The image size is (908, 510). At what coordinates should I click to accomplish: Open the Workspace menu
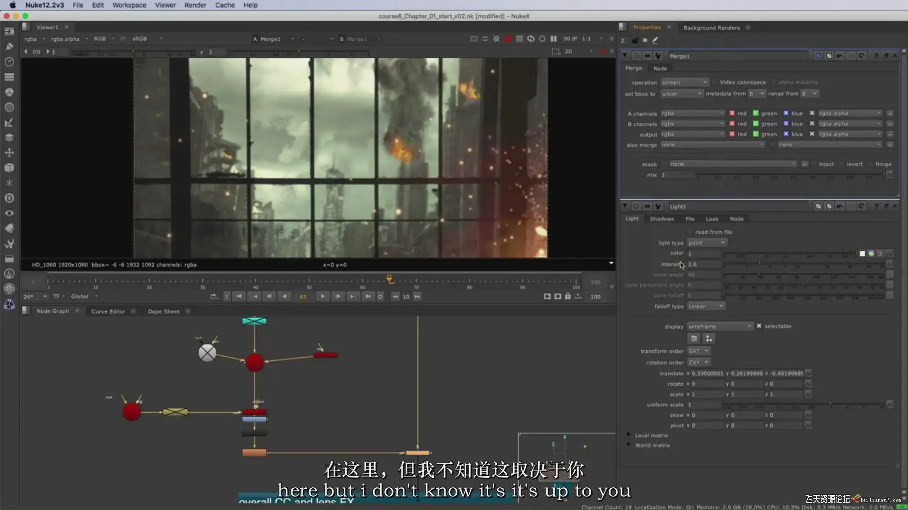click(x=129, y=5)
